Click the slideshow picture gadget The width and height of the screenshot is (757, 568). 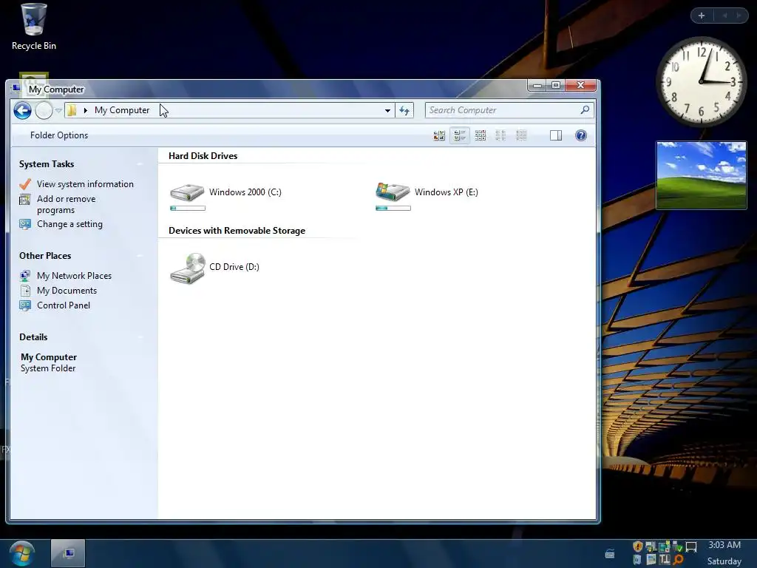click(x=701, y=175)
